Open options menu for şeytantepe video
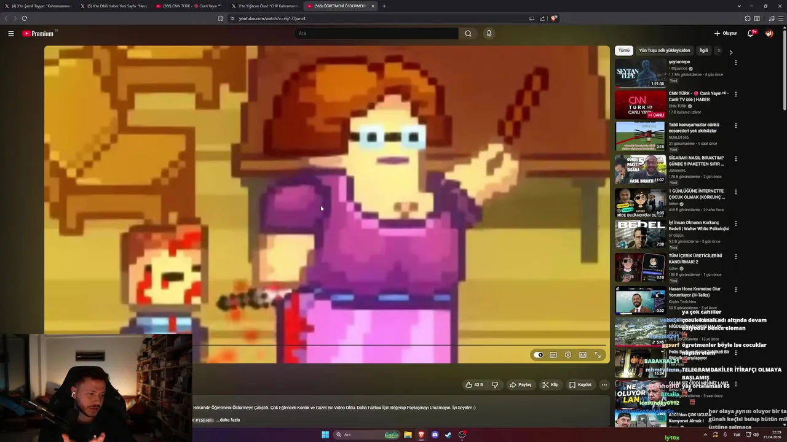 point(735,63)
